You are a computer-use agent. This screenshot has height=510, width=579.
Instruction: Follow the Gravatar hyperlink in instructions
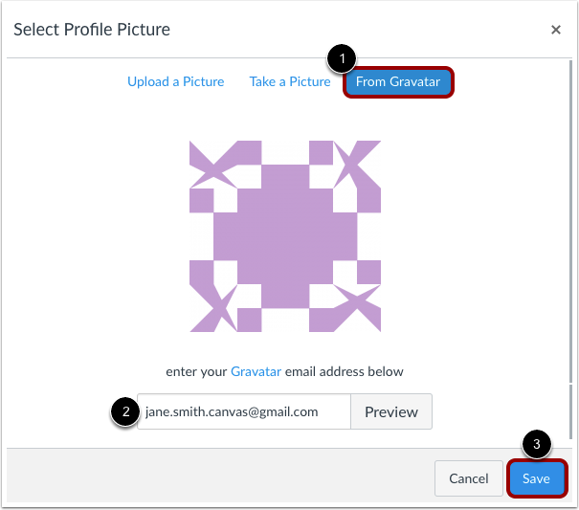(x=256, y=371)
